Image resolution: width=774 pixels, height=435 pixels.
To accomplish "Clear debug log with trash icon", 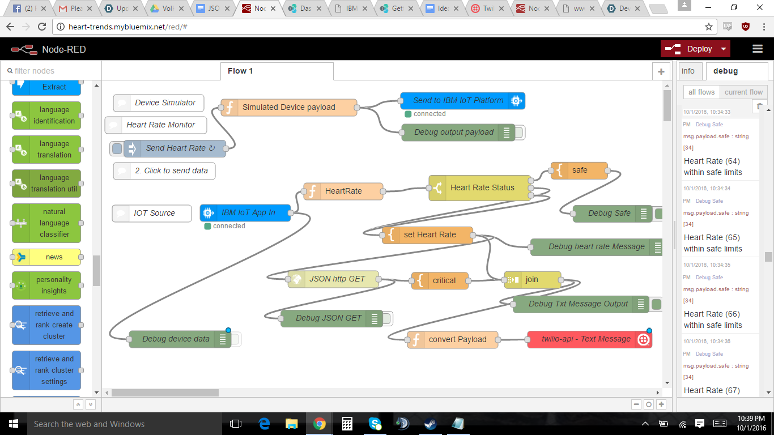I will pyautogui.click(x=760, y=106).
